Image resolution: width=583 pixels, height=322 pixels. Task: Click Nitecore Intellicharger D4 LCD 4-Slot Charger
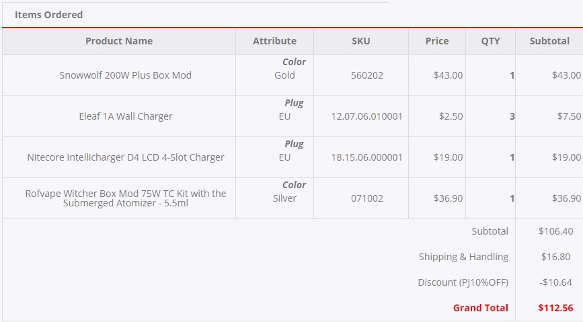click(126, 157)
